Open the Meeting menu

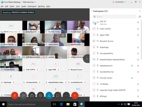(x=41, y=6)
